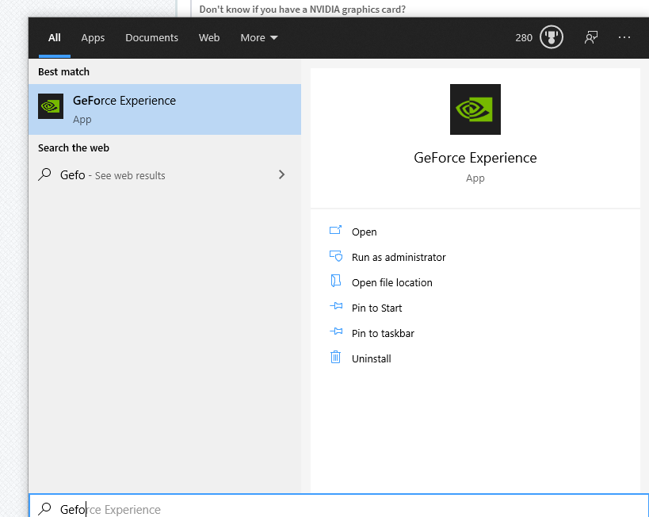Choose Open action for GeForce Experience
649x517 pixels.
(x=364, y=232)
